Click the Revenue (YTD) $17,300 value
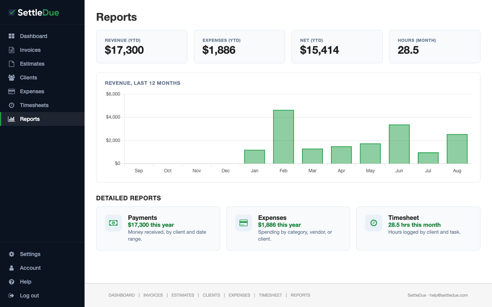 [x=124, y=50]
